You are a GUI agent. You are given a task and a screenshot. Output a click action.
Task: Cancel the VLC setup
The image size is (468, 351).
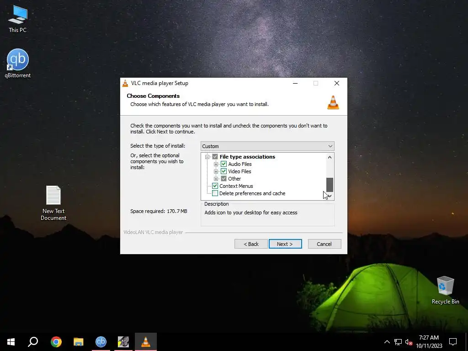click(x=324, y=244)
